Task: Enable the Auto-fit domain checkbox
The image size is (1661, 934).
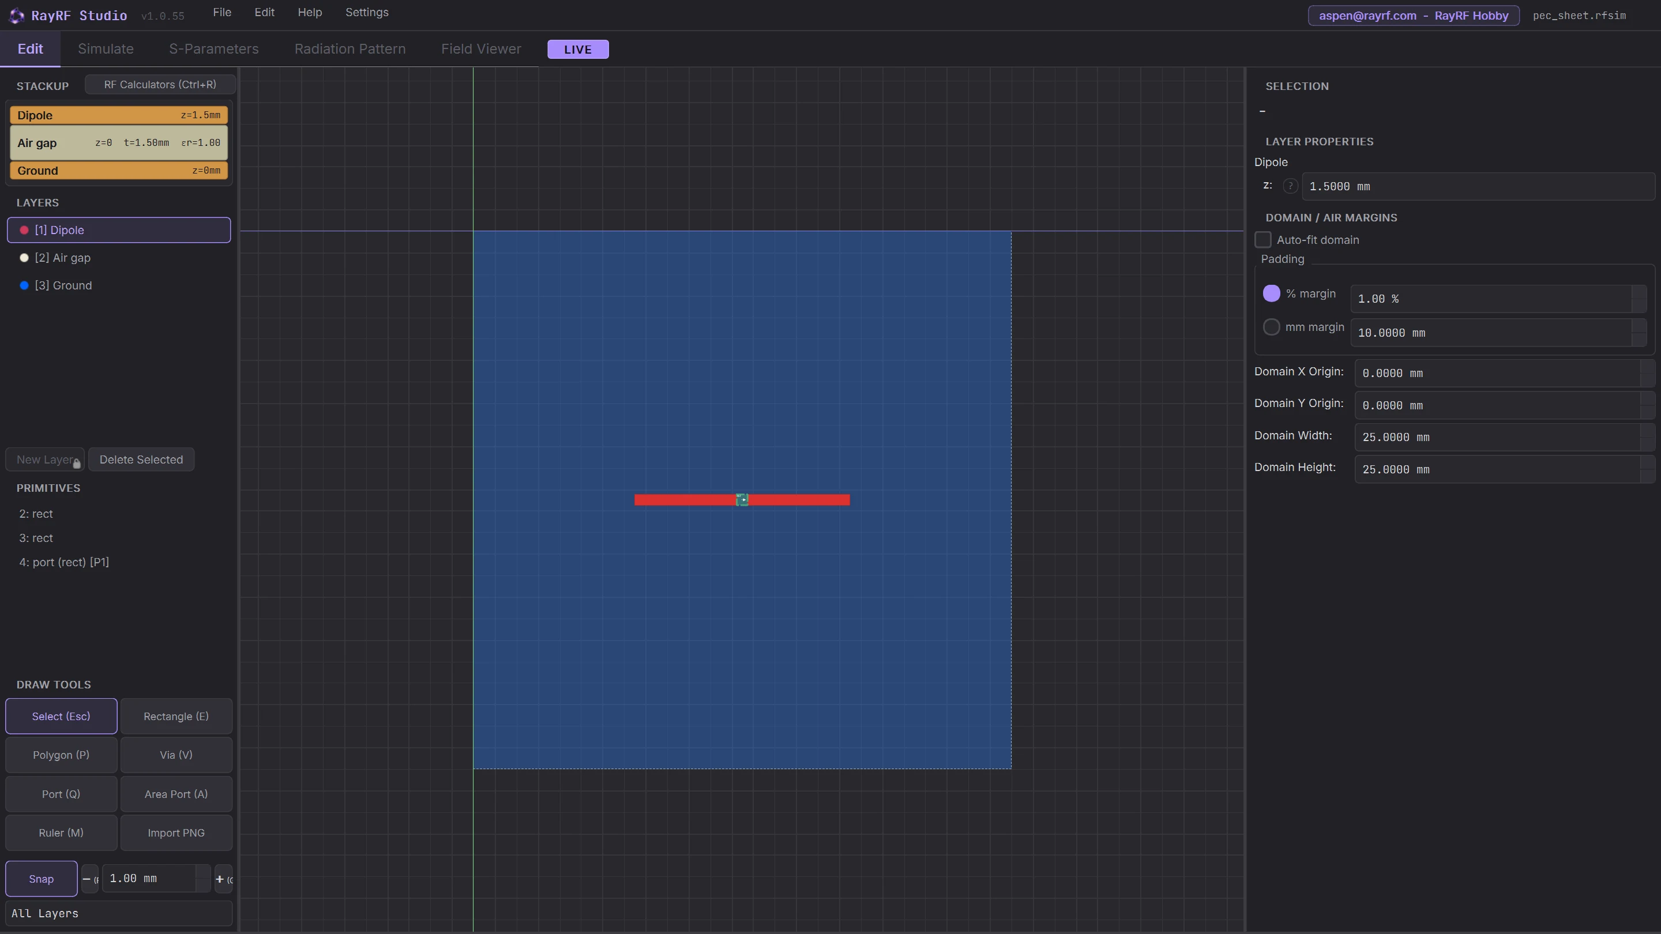Action: [1262, 240]
